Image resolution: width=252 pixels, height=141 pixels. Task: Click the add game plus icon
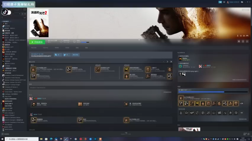tap(3, 134)
